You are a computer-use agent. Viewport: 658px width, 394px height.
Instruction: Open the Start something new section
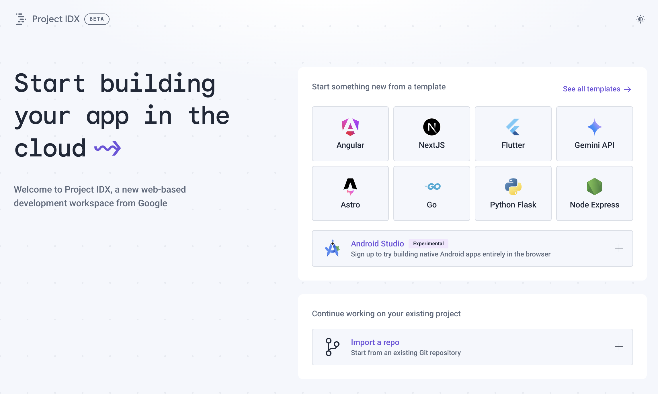pyautogui.click(x=379, y=87)
